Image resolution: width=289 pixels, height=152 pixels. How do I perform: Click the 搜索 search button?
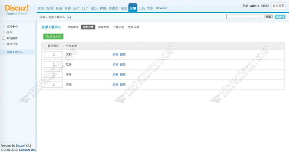tap(268, 17)
